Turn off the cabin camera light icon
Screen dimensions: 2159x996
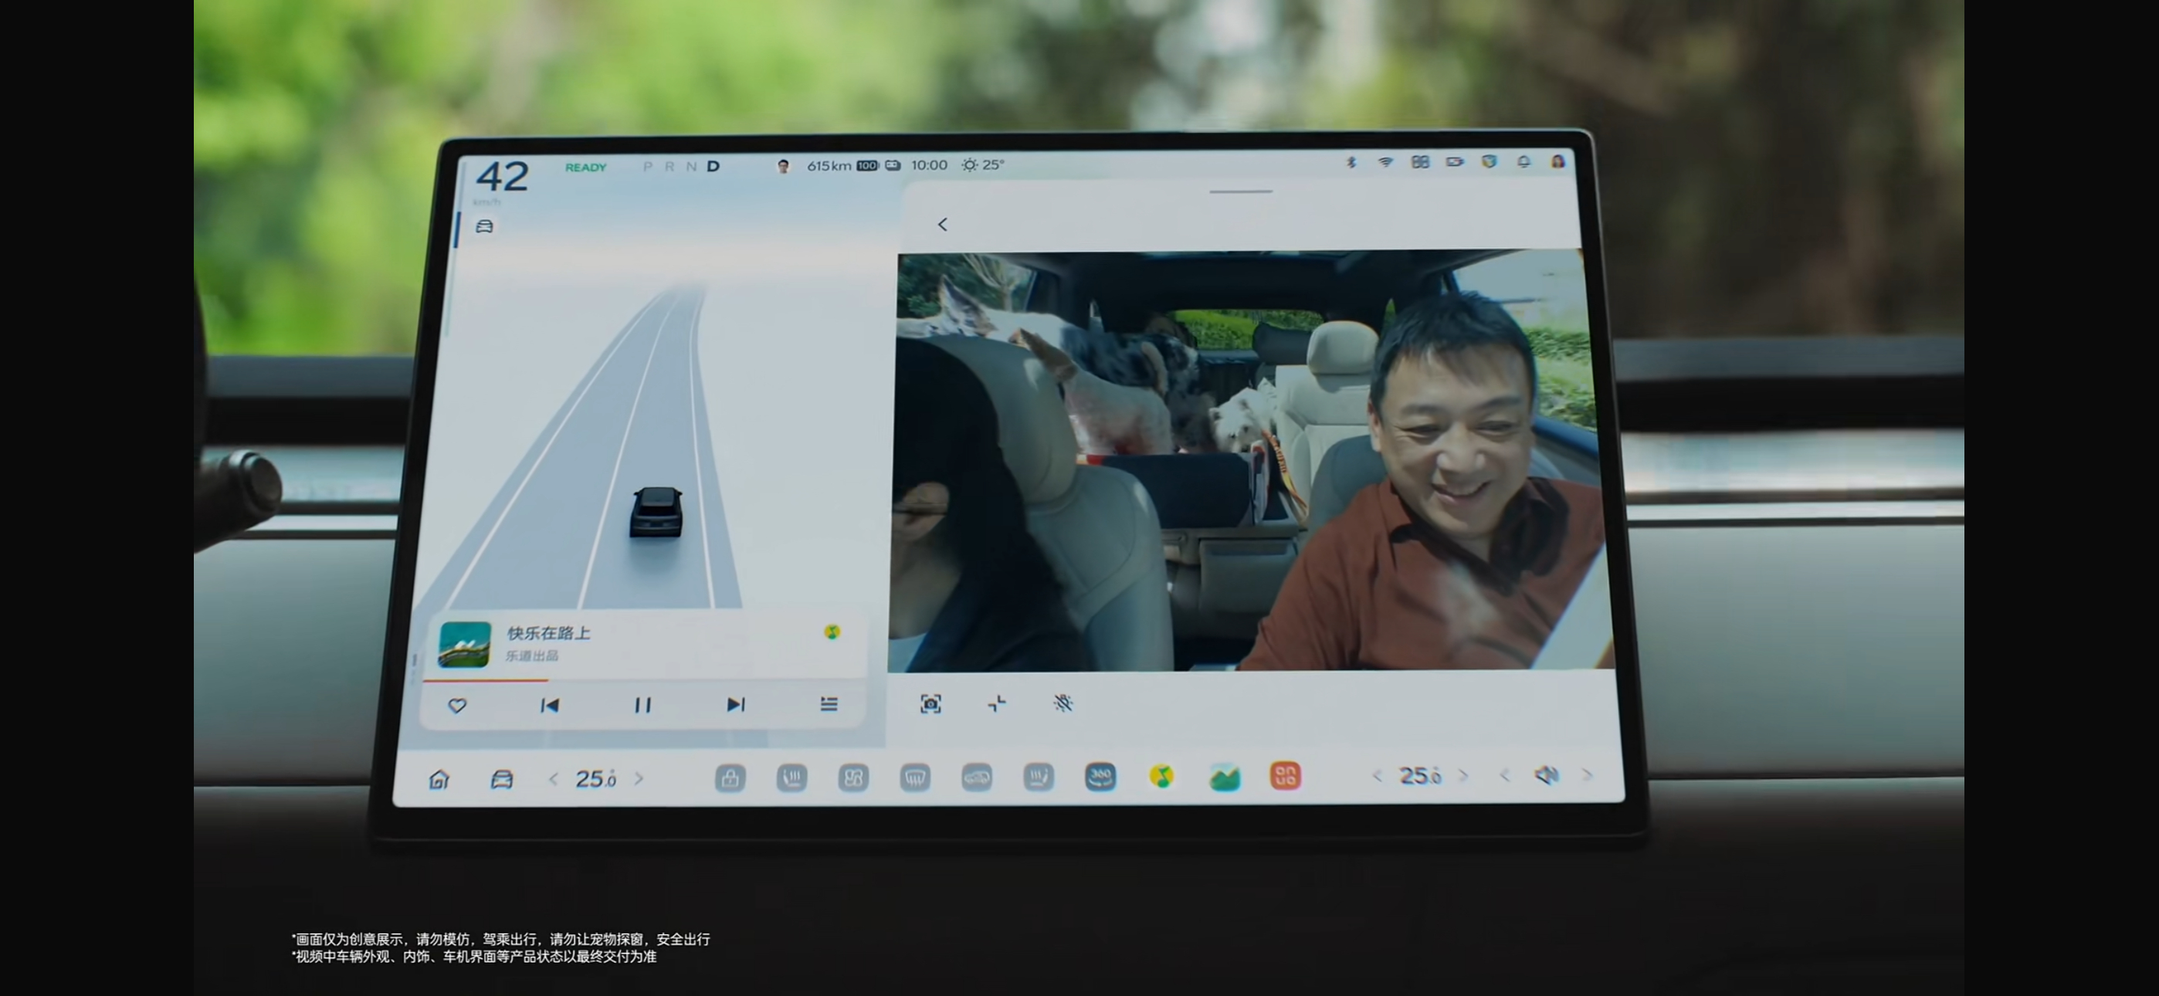1063,703
